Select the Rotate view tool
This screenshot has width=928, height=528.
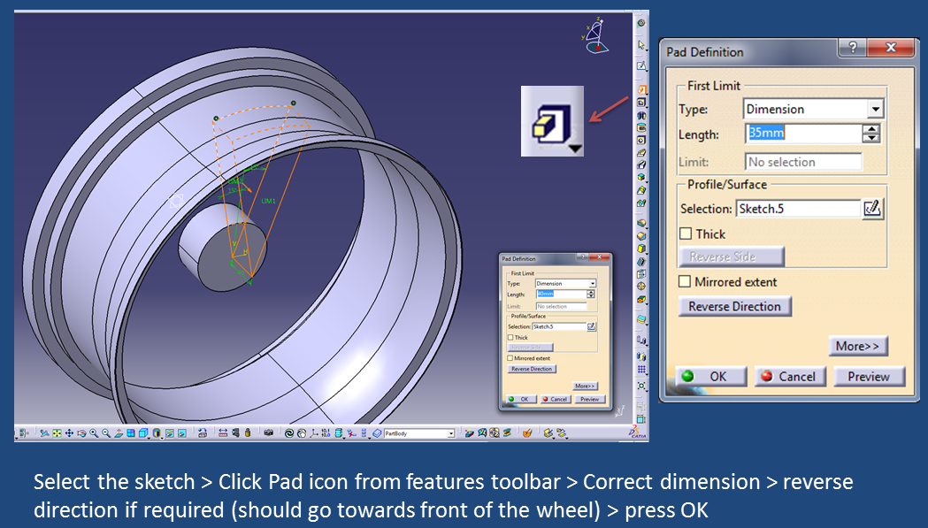pos(81,432)
